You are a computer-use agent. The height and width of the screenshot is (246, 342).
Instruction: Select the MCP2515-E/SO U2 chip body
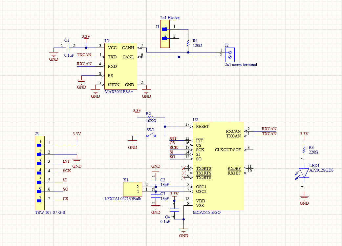tap(218, 166)
